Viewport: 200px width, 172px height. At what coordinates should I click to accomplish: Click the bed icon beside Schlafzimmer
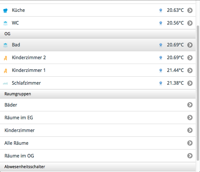coord(5,83)
